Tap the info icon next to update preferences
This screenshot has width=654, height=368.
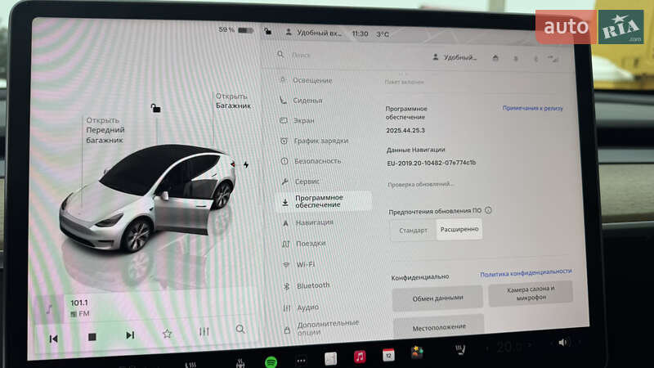coord(488,210)
